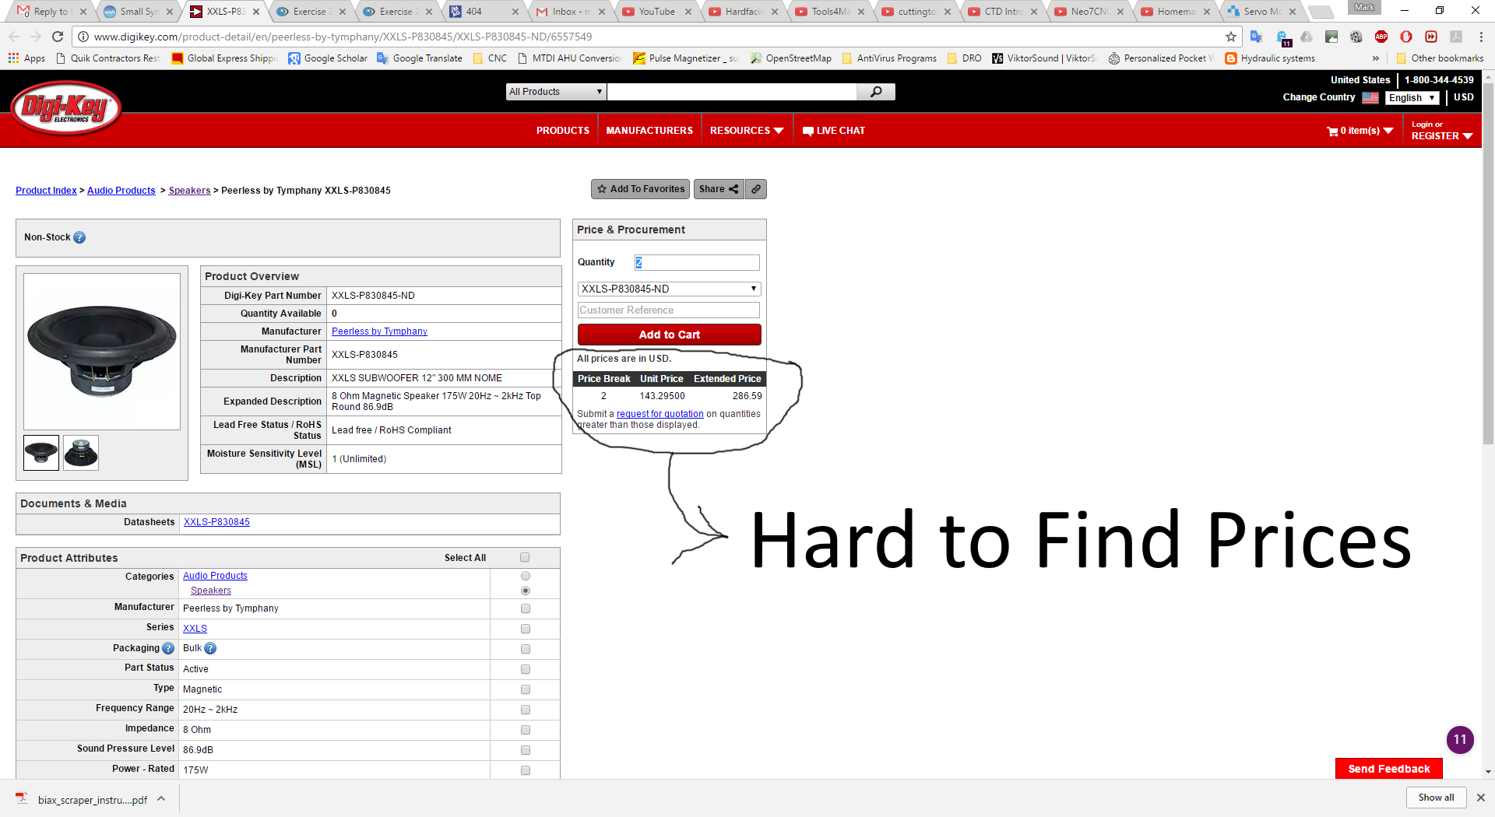
Task: Bookmark this page with the star icon
Action: pos(1231,37)
